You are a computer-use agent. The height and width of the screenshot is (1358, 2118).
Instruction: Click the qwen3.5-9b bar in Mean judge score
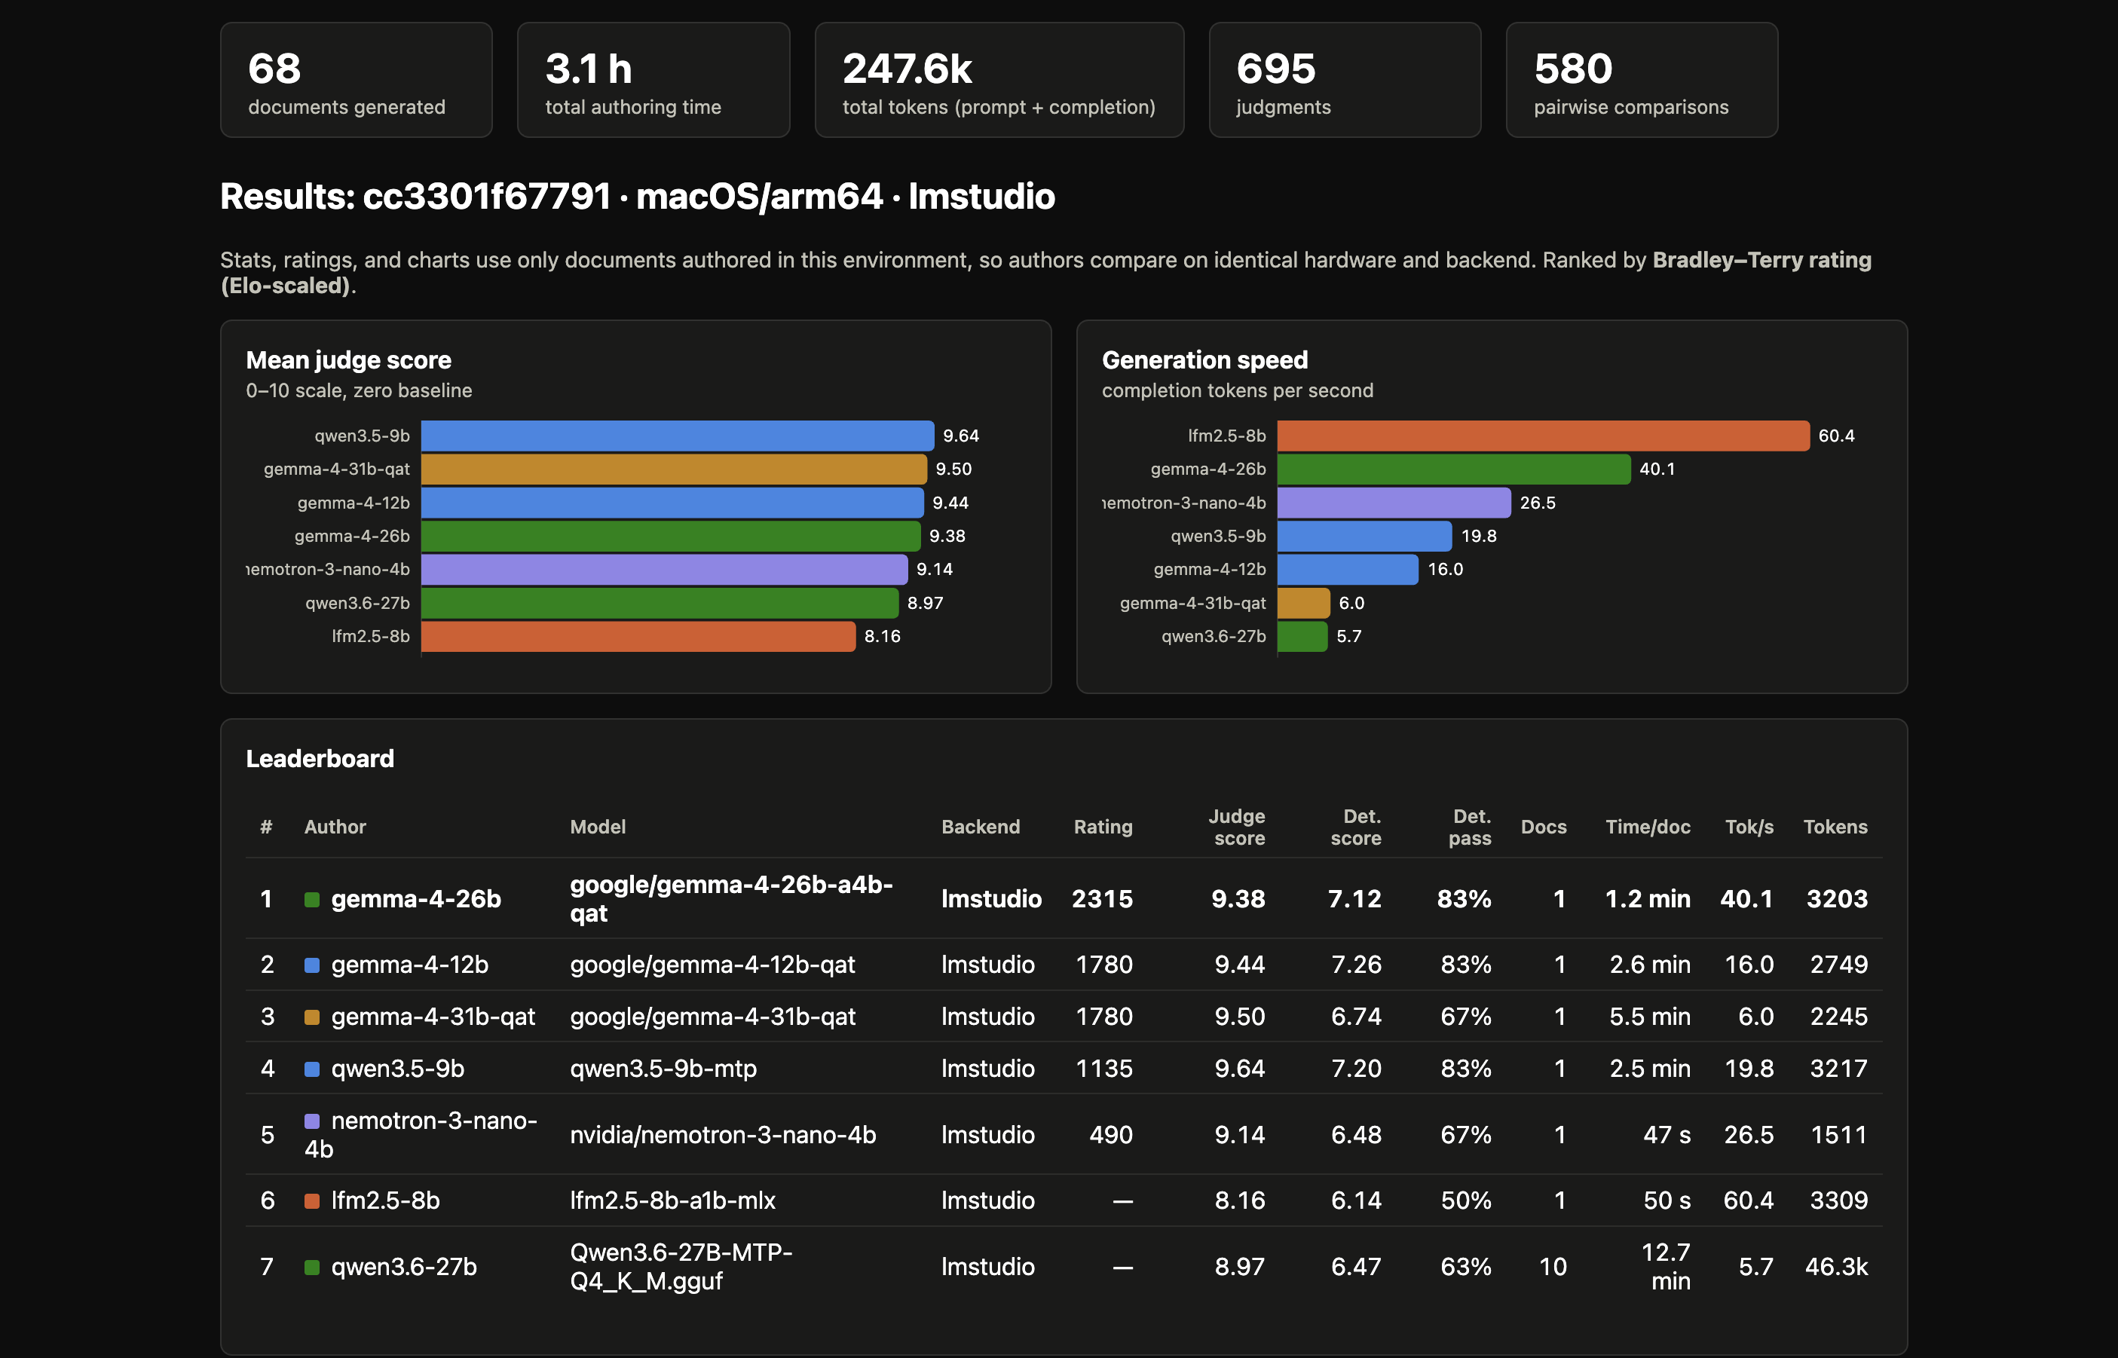677,436
